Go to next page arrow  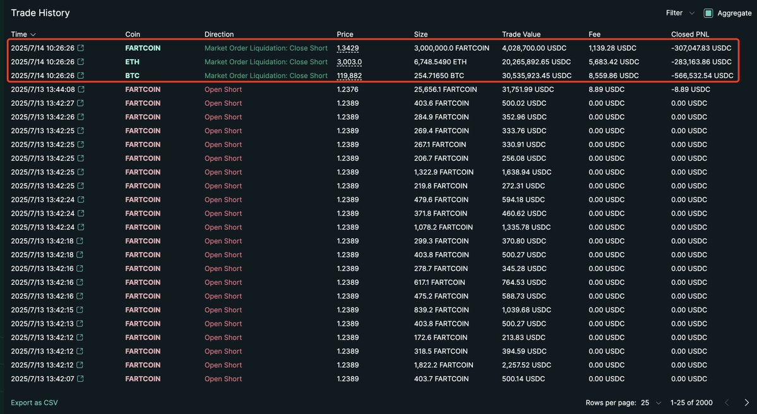click(746, 403)
